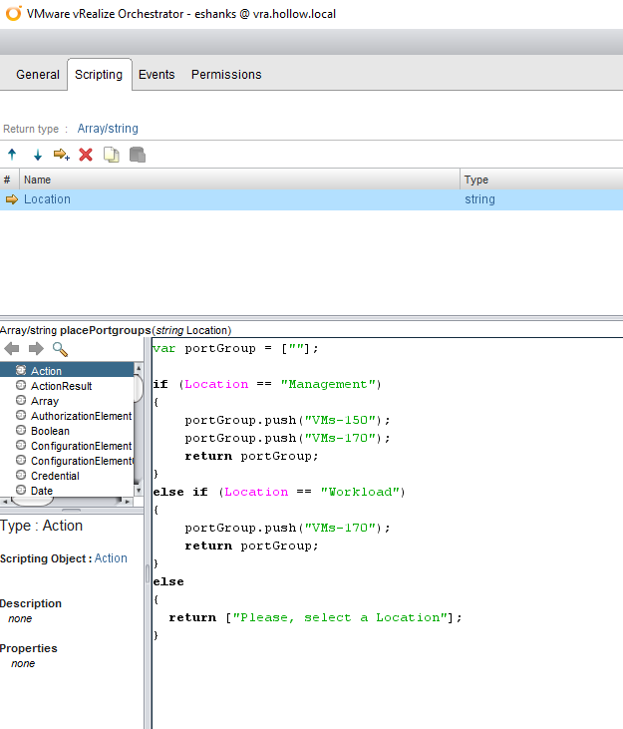Image resolution: width=623 pixels, height=729 pixels.
Task: Go to the Permissions tab
Action: click(226, 75)
